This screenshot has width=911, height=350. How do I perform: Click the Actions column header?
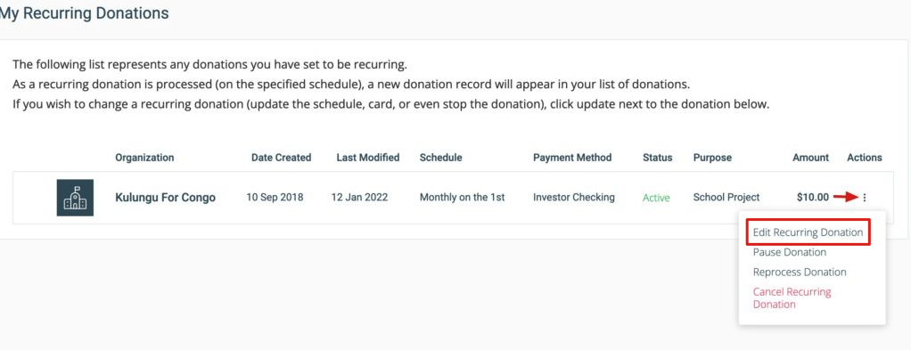[x=865, y=158]
